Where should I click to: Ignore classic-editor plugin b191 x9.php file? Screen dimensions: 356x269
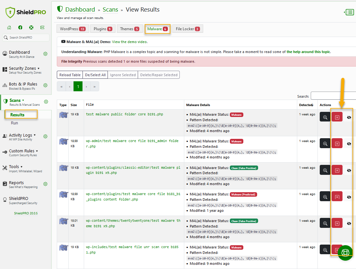[349, 170]
